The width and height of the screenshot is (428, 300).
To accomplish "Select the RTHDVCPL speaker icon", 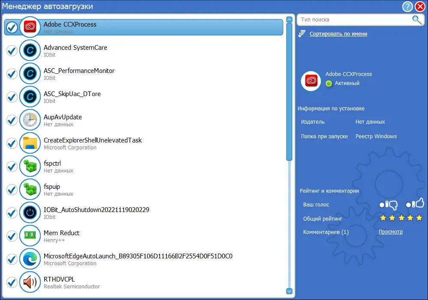I will [x=30, y=282].
